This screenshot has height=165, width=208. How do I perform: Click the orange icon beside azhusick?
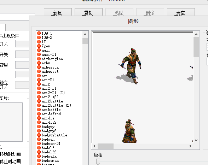(39, 67)
